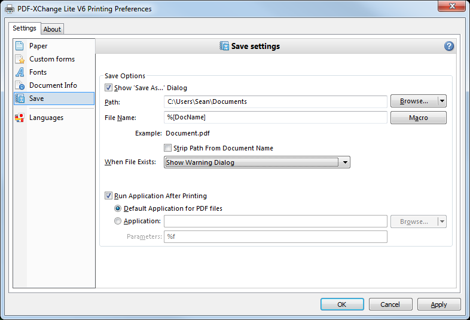Screen dimensions: 470x320
Task: Click the Paper page icon in sidebar
Action: pyautogui.click(x=20, y=46)
